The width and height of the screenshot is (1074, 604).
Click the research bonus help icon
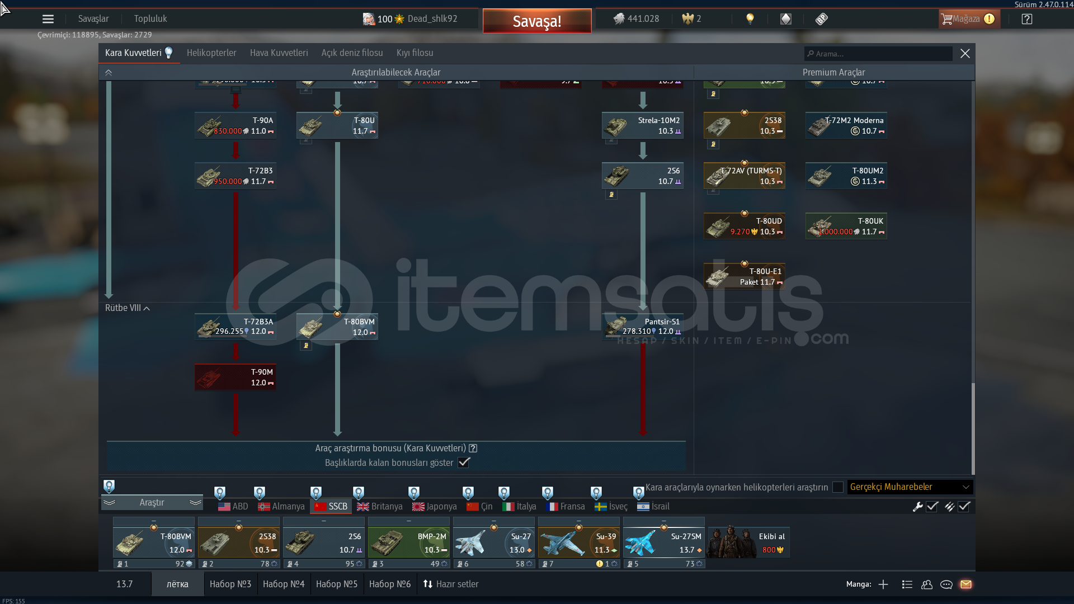[x=473, y=448]
